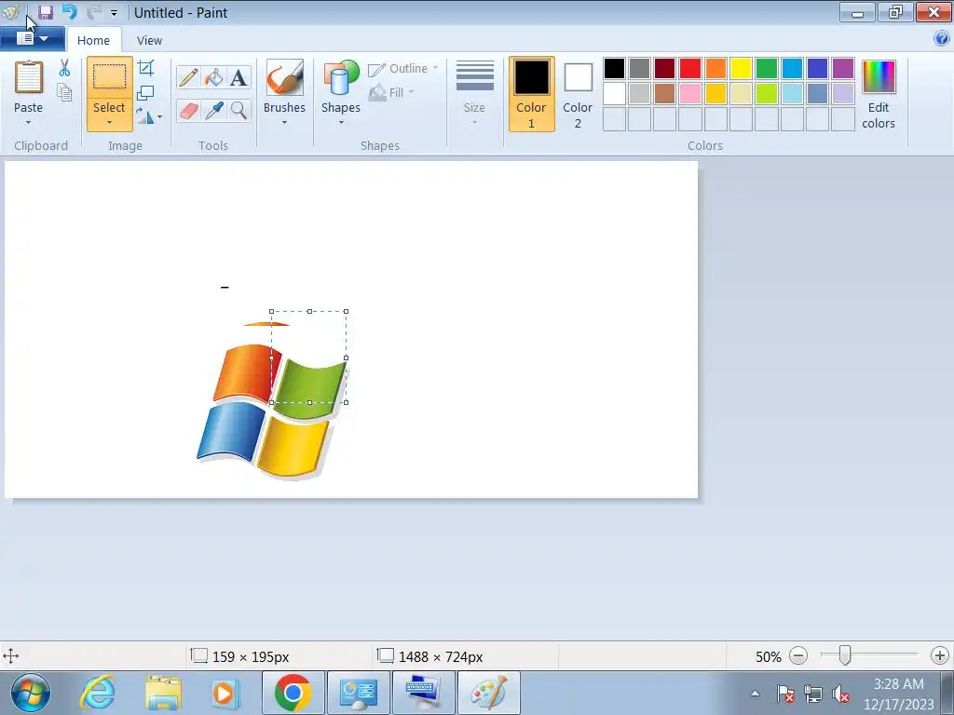Click the Size line thickness button
Image resolution: width=954 pixels, height=715 pixels.
tap(474, 93)
